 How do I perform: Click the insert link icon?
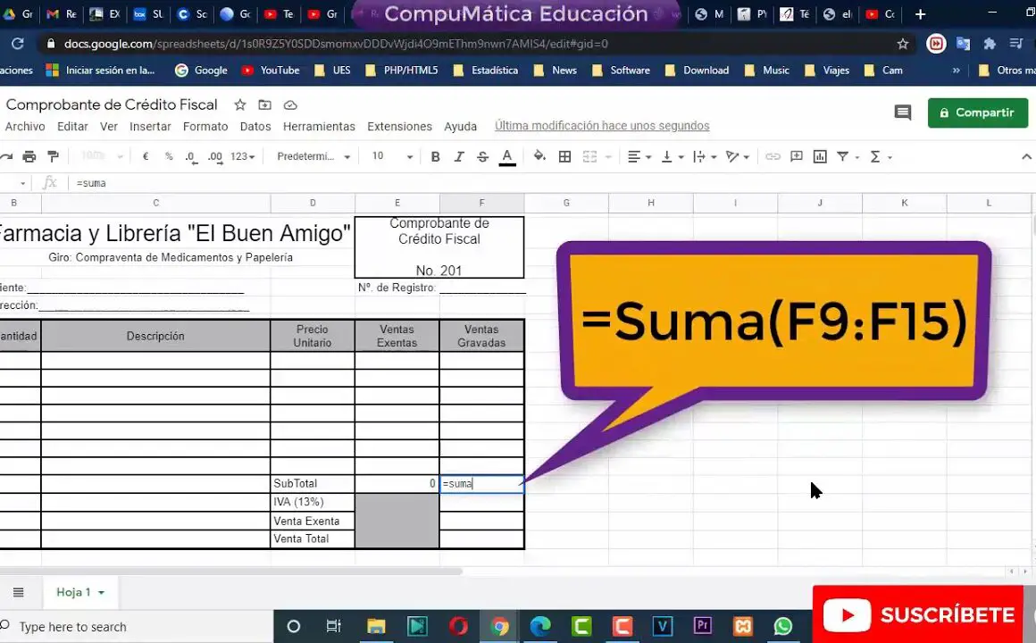coord(773,156)
